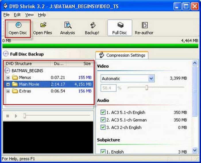
Task: Toggle AC3 2-ch English audio checkbox
Action: coord(103,127)
